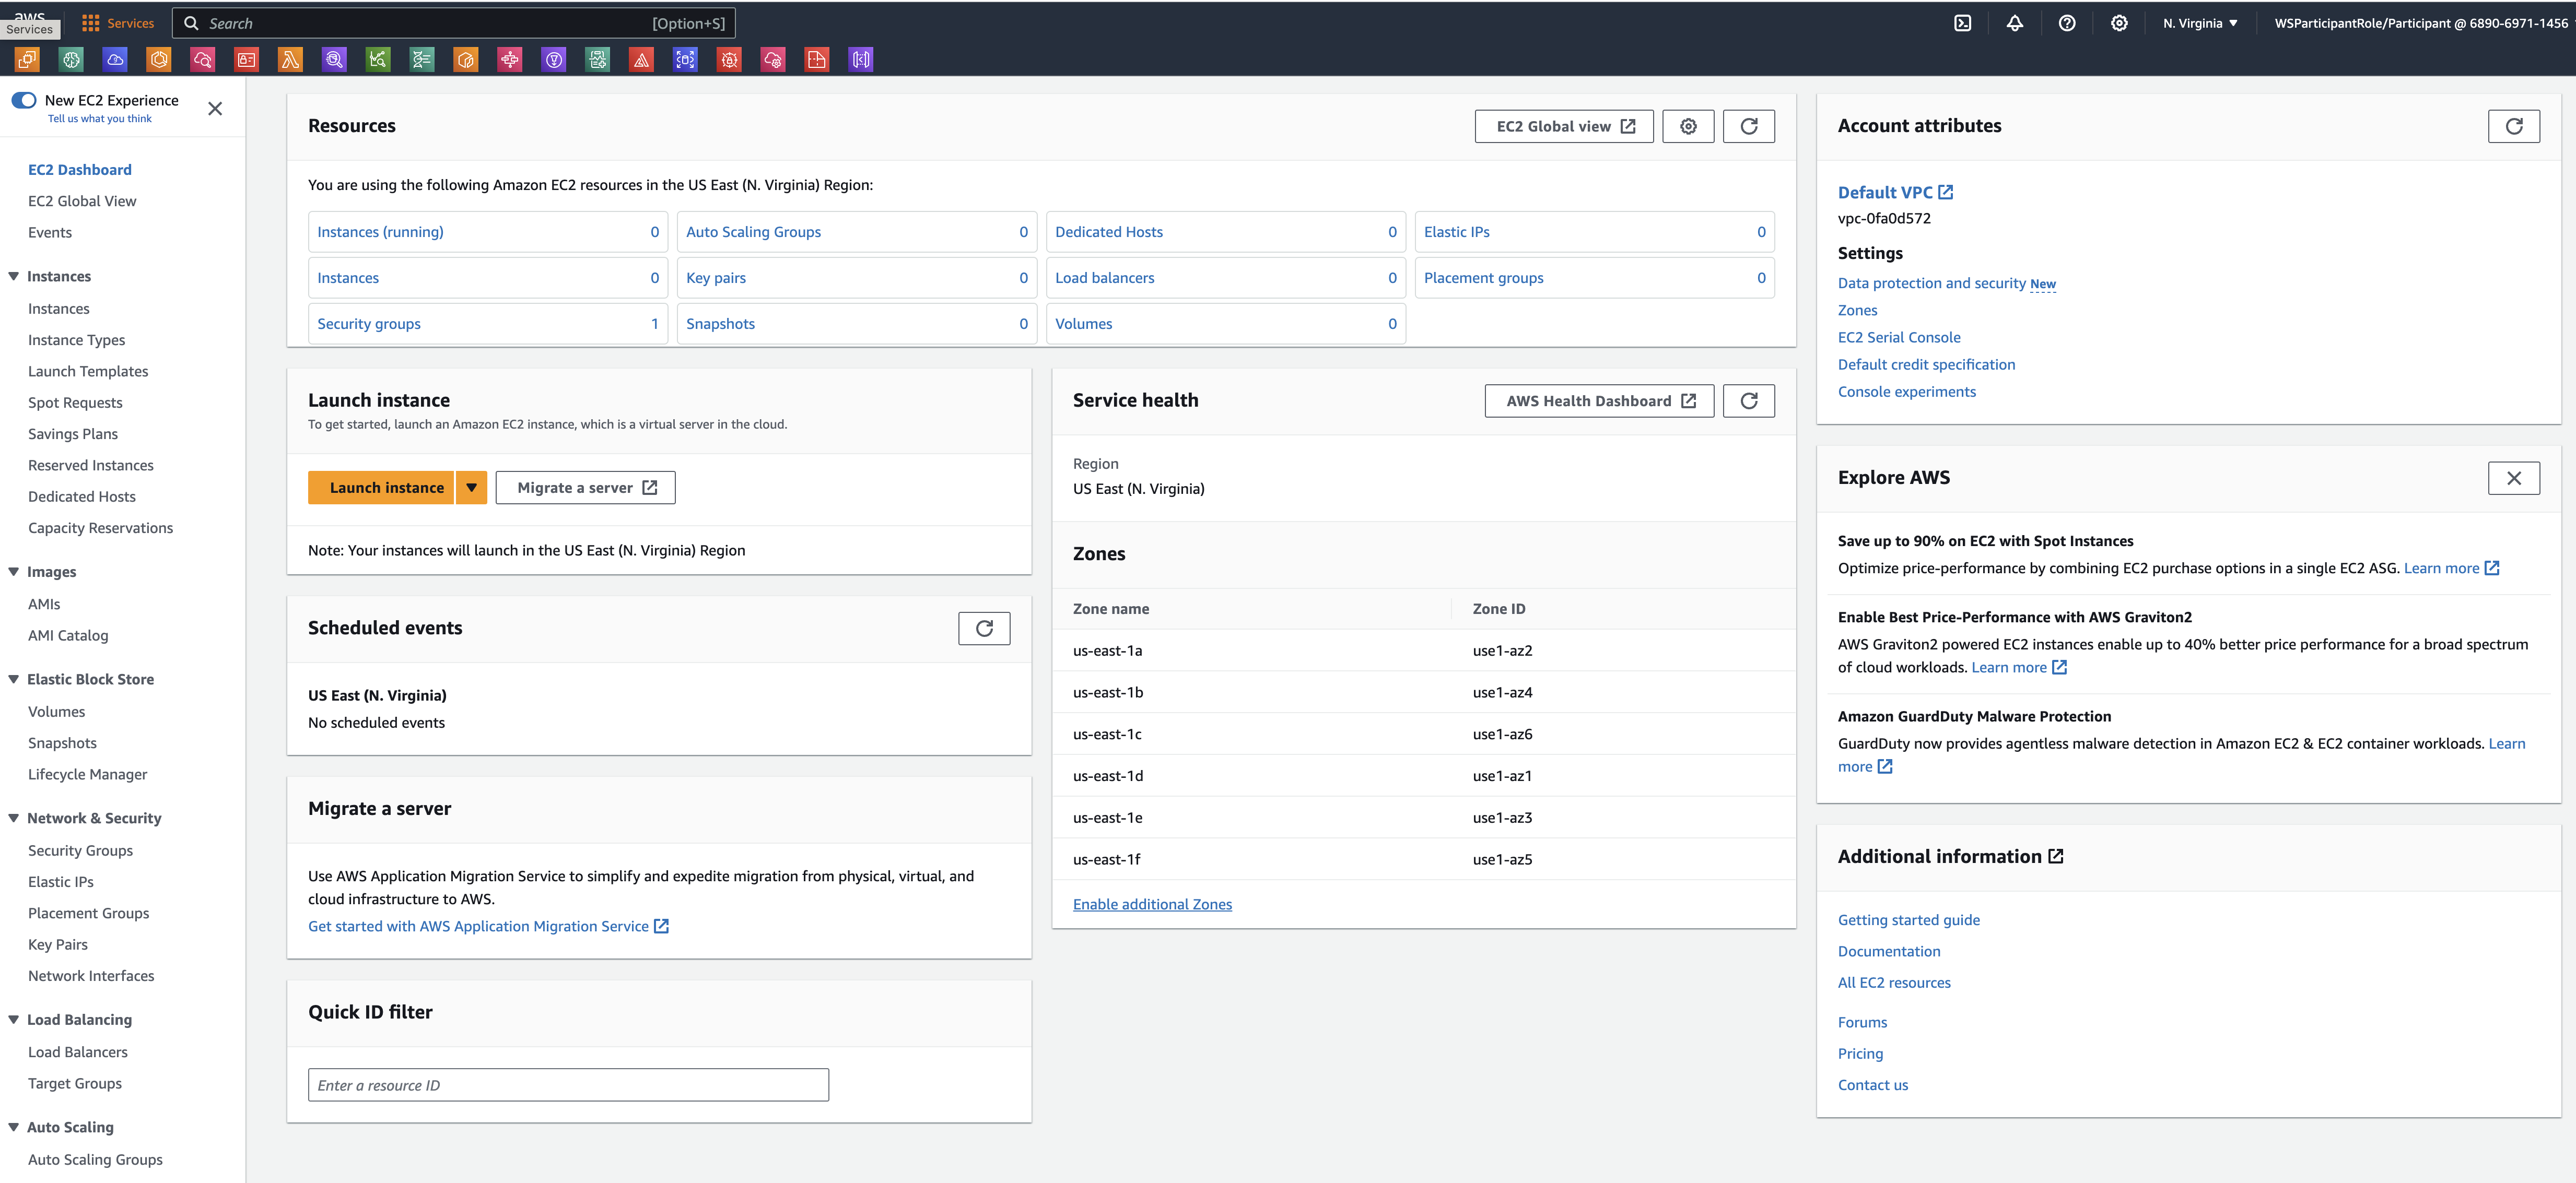Open the Services menu

(118, 23)
